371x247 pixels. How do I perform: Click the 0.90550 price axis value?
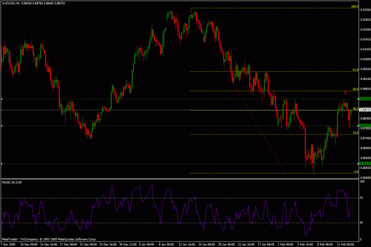point(365,69)
